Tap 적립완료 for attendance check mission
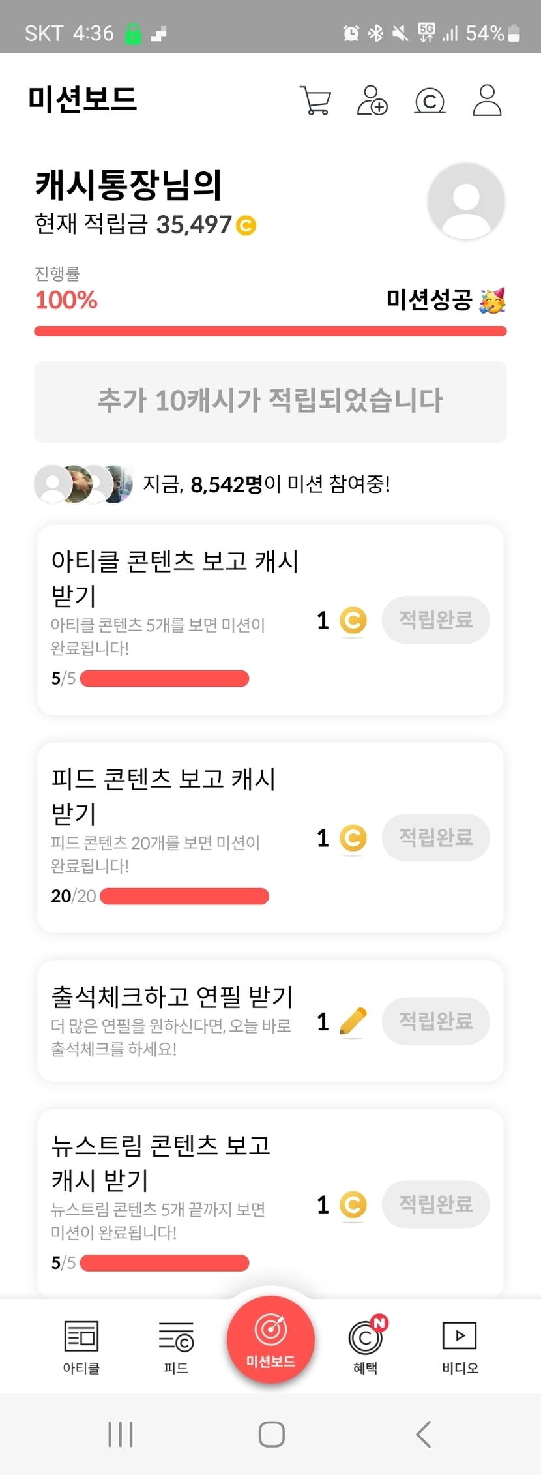The height and width of the screenshot is (1475, 541). click(x=435, y=1021)
